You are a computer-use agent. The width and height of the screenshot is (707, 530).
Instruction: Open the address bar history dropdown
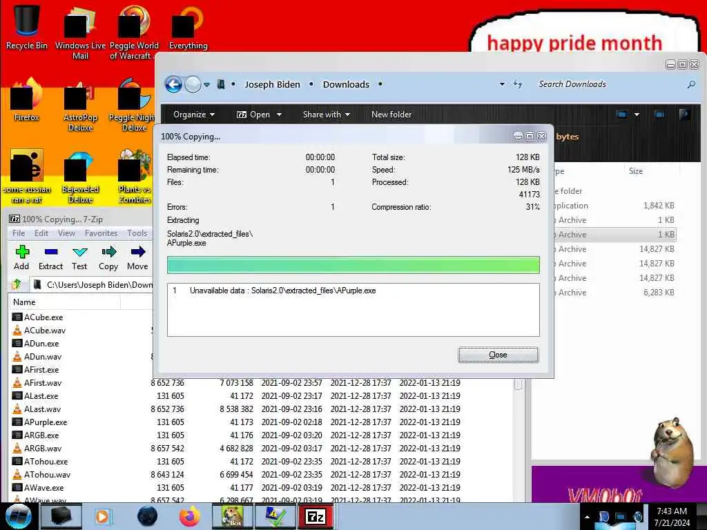502,84
